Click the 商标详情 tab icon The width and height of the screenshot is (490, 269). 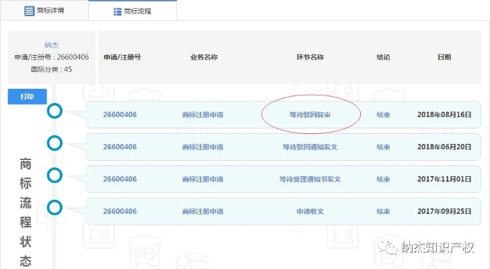point(30,11)
